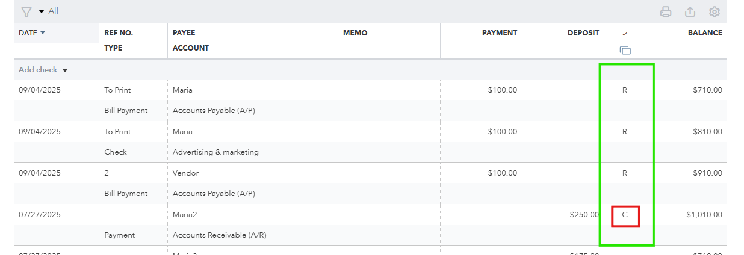Viewport: 744px width, 255px height.
Task: Export the register using upload icon
Action: [x=690, y=11]
